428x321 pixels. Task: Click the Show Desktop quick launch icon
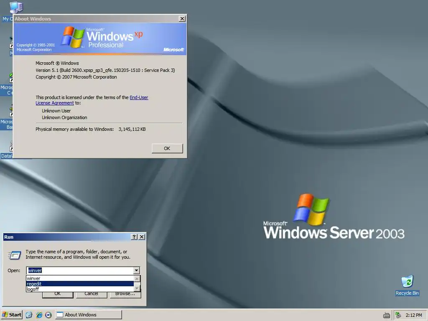tap(29, 315)
